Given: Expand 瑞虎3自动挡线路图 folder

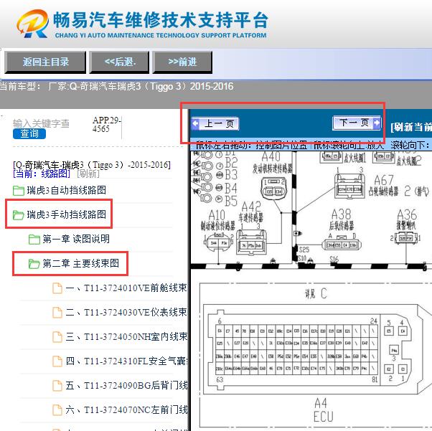Looking at the screenshot, I should point(67,190).
